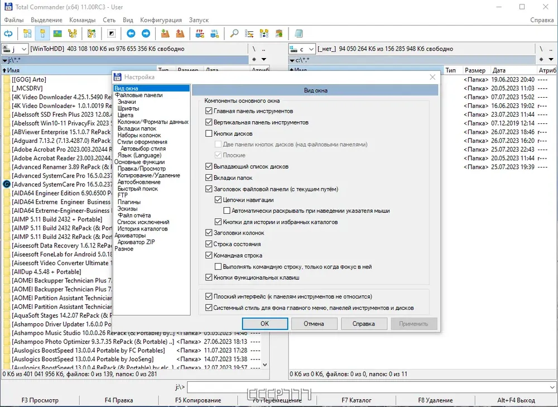Open Notepad icon on the toolbar
Viewport: 558px width, 407px height.
(x=299, y=34)
